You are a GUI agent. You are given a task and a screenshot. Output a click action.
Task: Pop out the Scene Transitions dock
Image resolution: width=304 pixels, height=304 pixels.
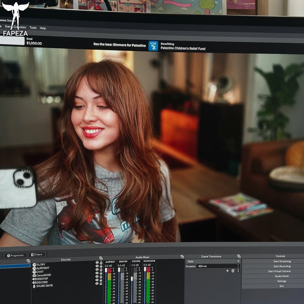[x=239, y=256]
